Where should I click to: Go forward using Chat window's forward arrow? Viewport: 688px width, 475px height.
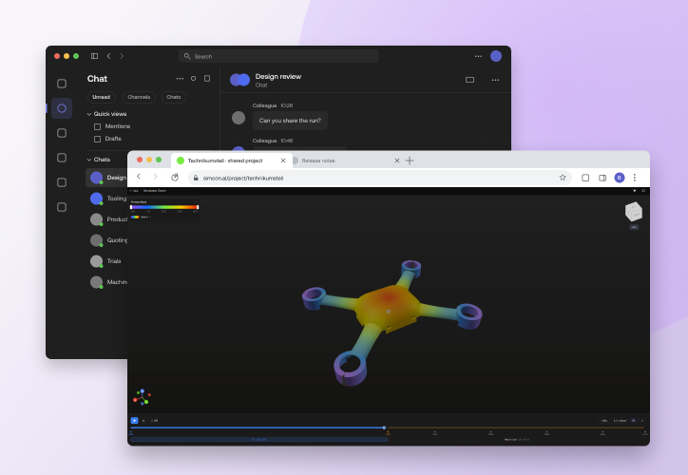click(x=122, y=56)
